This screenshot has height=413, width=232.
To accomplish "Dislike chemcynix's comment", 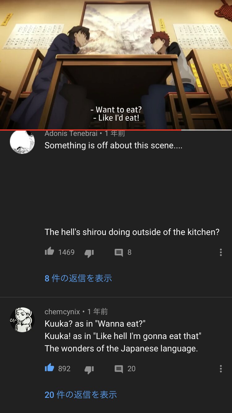I will [x=89, y=369].
